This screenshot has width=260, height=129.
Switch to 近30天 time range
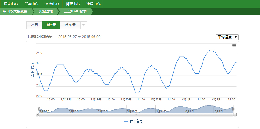coord(70,25)
